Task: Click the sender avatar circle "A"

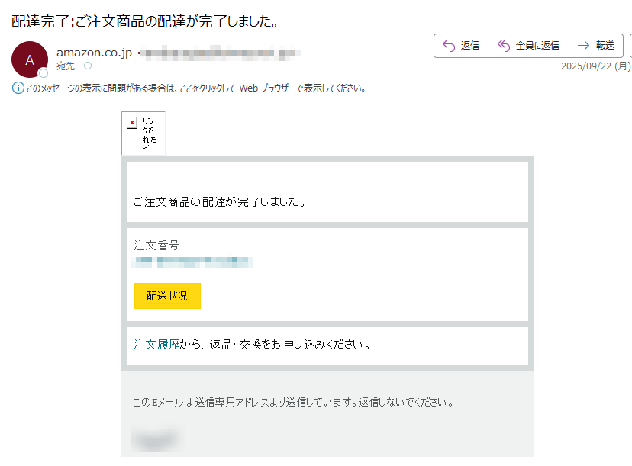Action: 30,59
